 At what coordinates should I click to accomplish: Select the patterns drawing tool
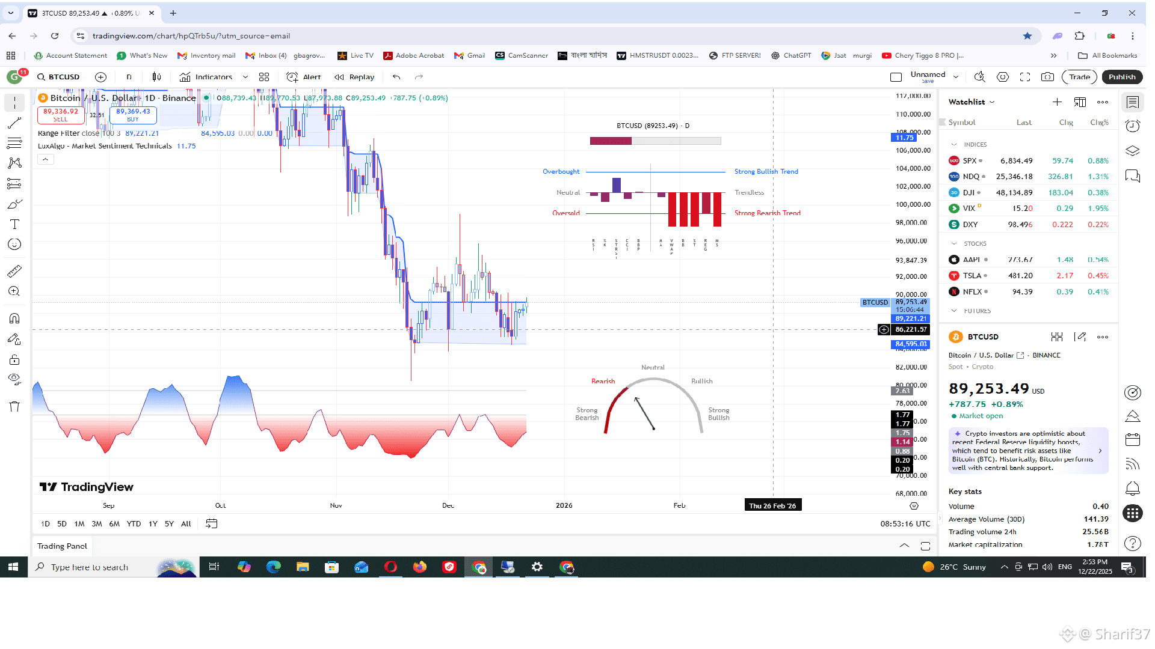14,163
